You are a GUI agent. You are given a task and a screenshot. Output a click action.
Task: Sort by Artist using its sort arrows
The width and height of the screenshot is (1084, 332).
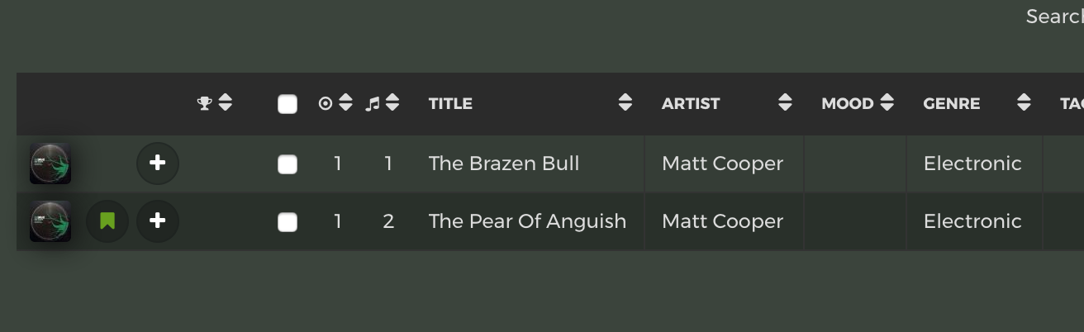[785, 103]
